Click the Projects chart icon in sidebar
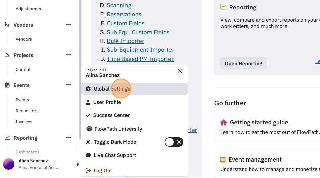The height and width of the screenshot is (178, 320). tap(7, 55)
